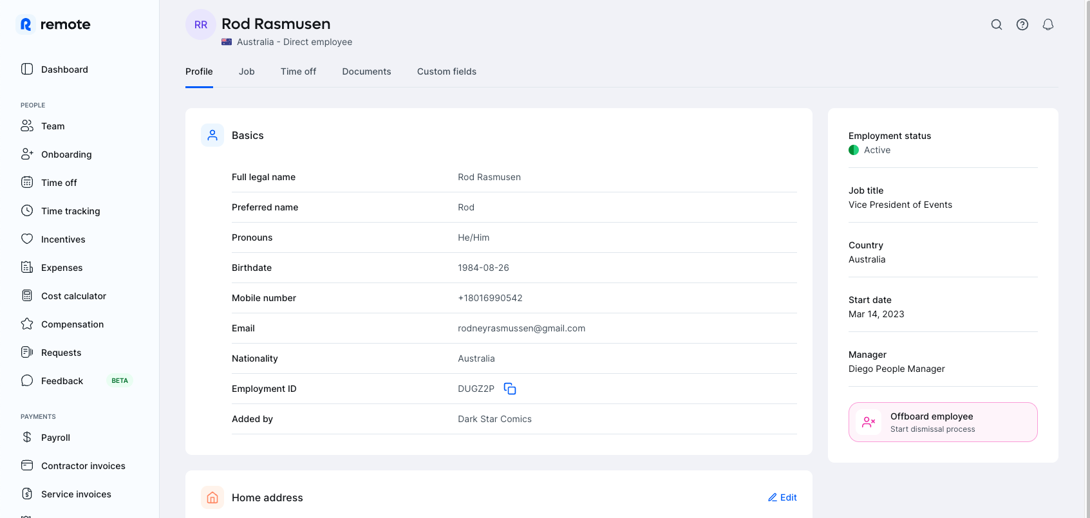Viewport: 1090px width, 518px height.
Task: Switch to the Job tab
Action: (x=247, y=71)
